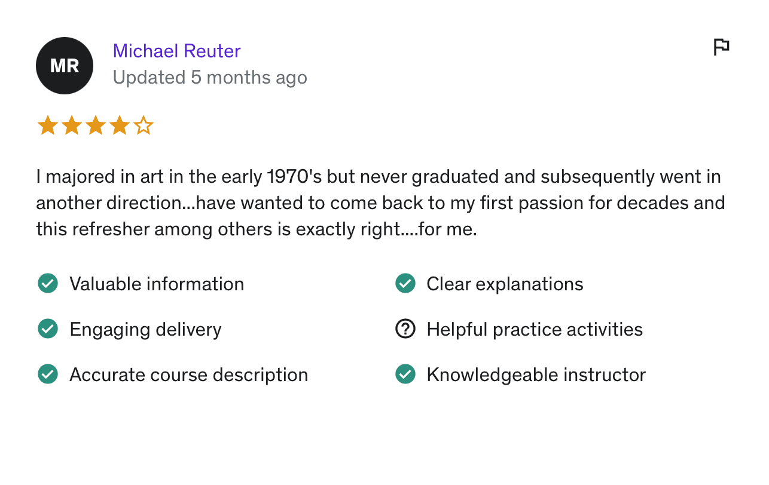The image size is (769, 485).
Task: Click the checkmark beside Valuable information
Action: pos(48,284)
